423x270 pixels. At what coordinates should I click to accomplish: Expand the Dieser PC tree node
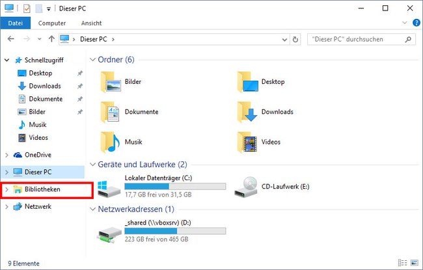click(7, 172)
